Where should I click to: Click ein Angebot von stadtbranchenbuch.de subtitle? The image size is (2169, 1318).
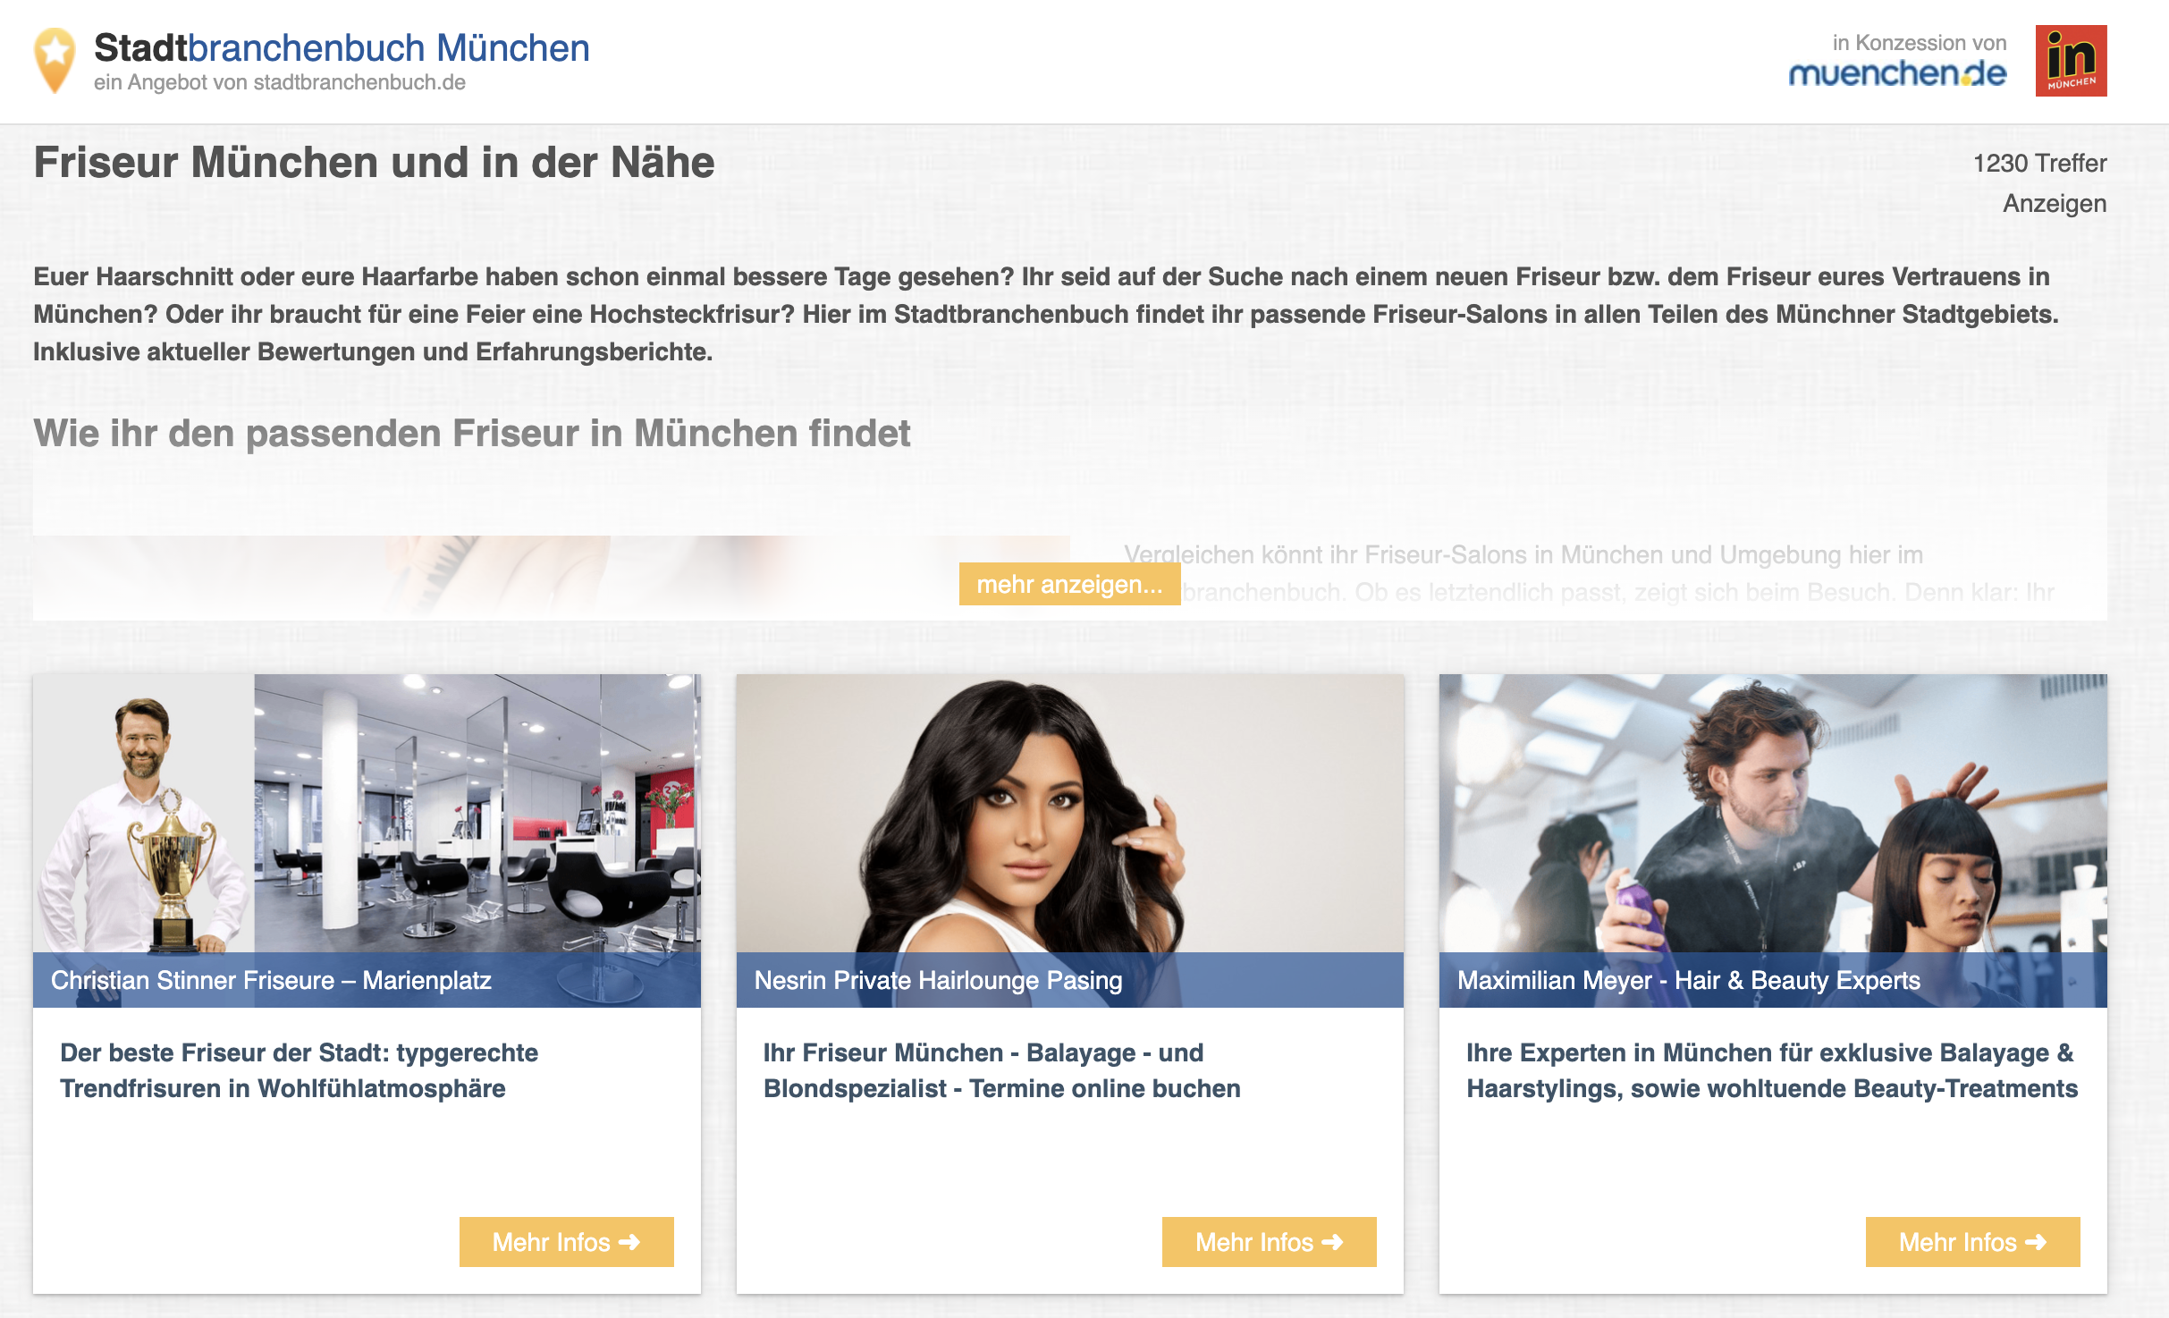[x=280, y=82]
